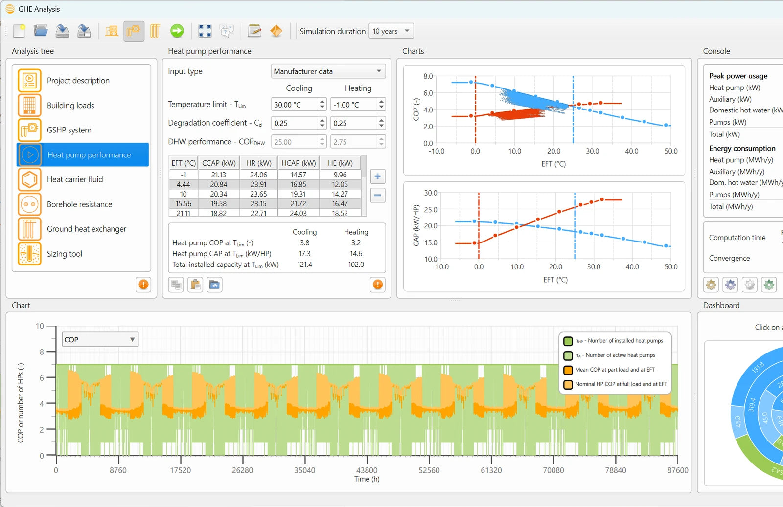783x507 pixels.
Task: Click the green gear console icon
Action: (769, 285)
